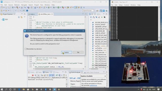
Task: Toggle the Scroll Lock icon in Console
Action: (45, 75)
